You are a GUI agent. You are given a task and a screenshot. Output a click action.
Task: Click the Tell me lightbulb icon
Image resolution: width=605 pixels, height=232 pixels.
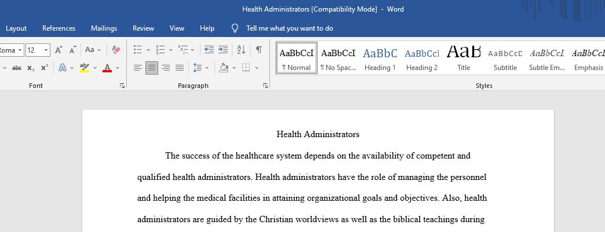pyautogui.click(x=235, y=28)
